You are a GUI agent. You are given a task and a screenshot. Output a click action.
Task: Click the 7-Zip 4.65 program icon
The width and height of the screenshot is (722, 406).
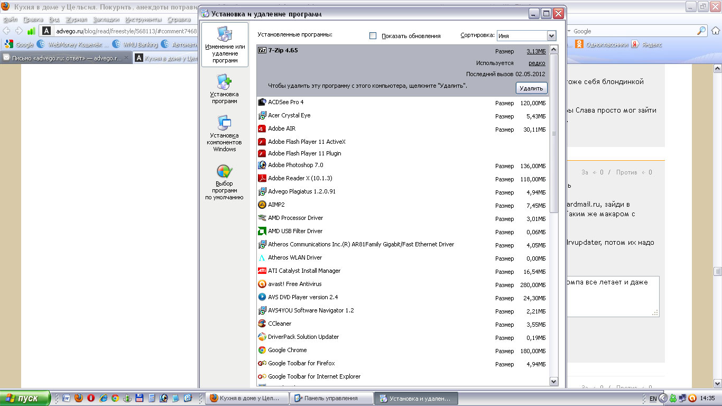(x=262, y=51)
